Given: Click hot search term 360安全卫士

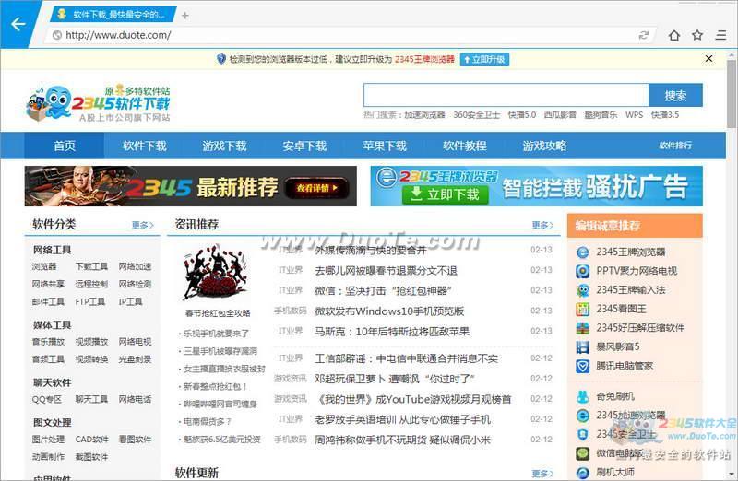Looking at the screenshot, I should pos(476,115).
